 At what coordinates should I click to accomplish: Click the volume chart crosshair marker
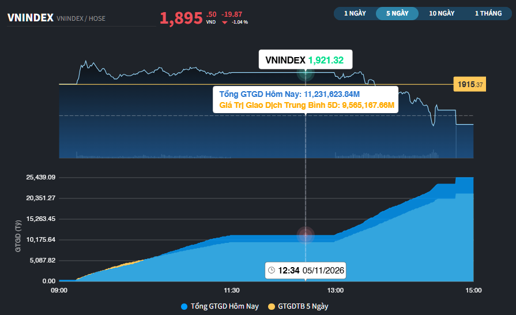(x=306, y=235)
